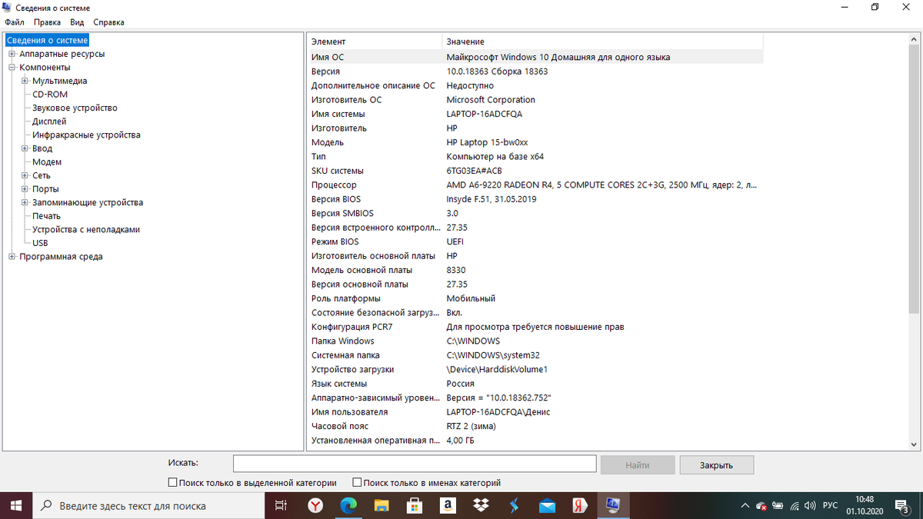Select the Часовой пояс row
The height and width of the screenshot is (519, 923).
535,426
